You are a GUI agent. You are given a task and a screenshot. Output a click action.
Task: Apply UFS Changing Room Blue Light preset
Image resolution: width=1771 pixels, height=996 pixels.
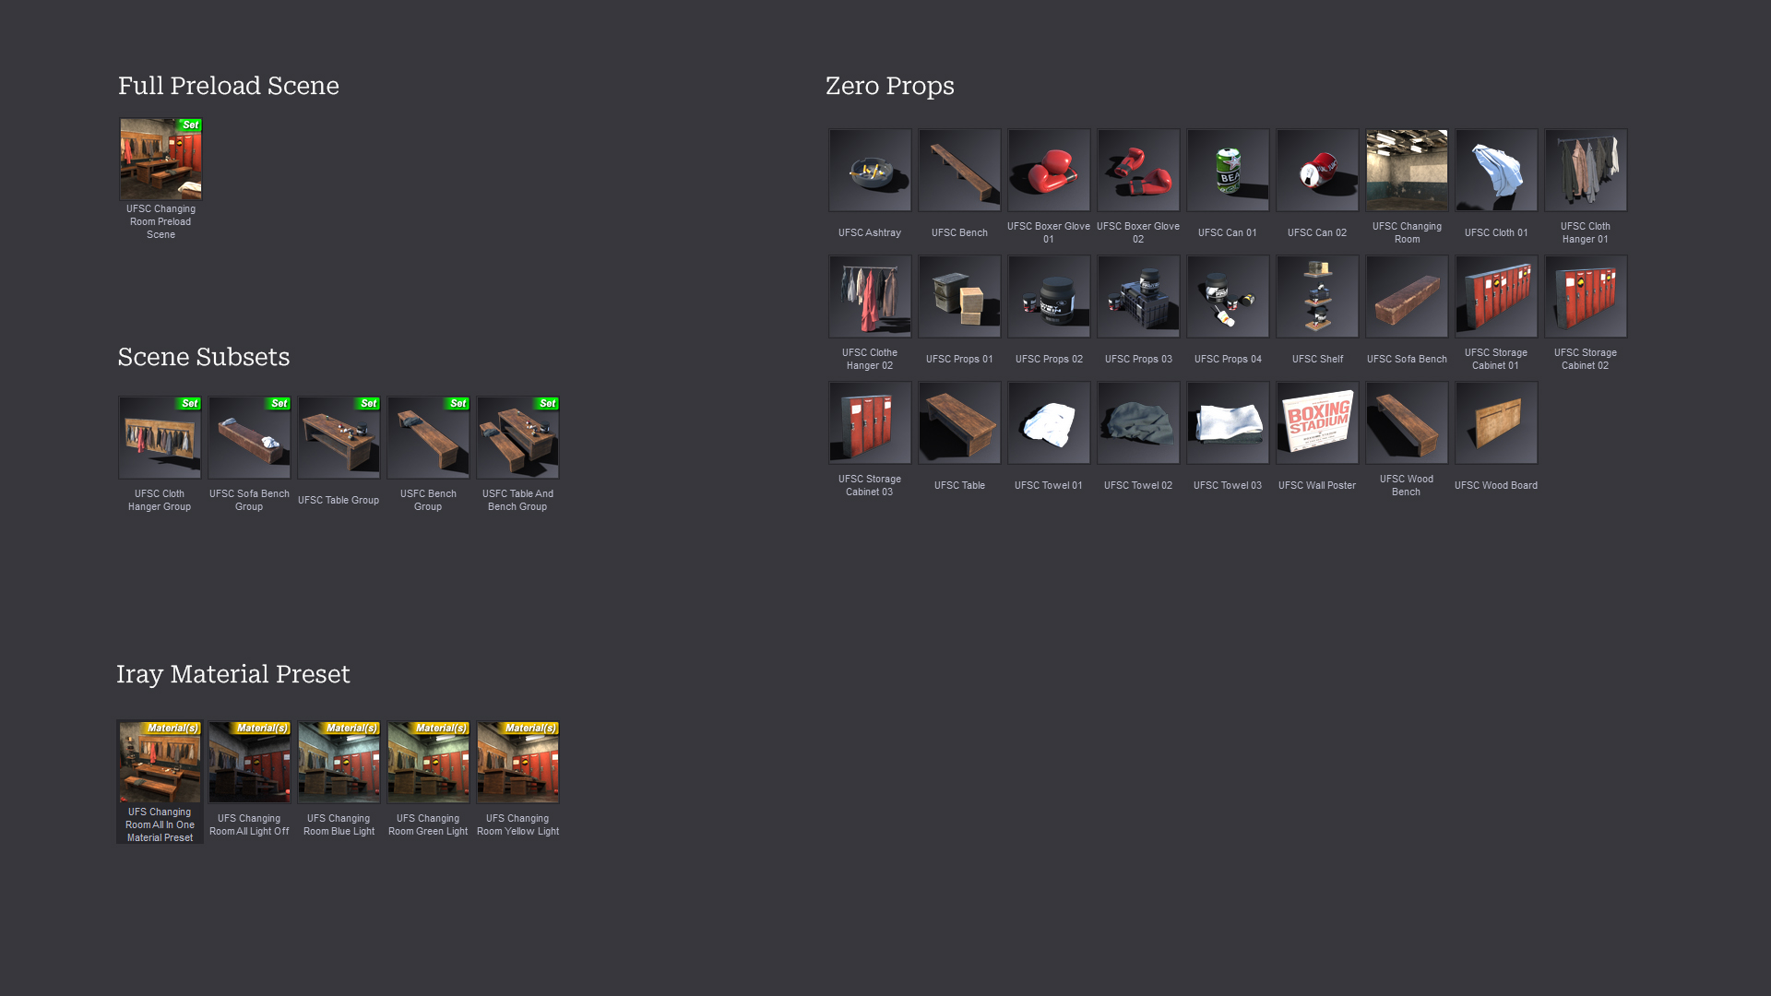339,762
